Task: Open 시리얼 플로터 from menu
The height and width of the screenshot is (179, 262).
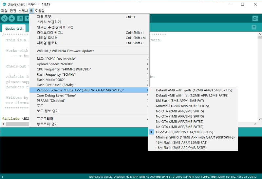Action: [89, 43]
